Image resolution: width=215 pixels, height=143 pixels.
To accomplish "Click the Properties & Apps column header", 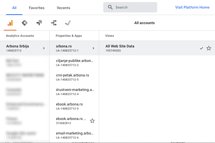I will click(69, 36).
